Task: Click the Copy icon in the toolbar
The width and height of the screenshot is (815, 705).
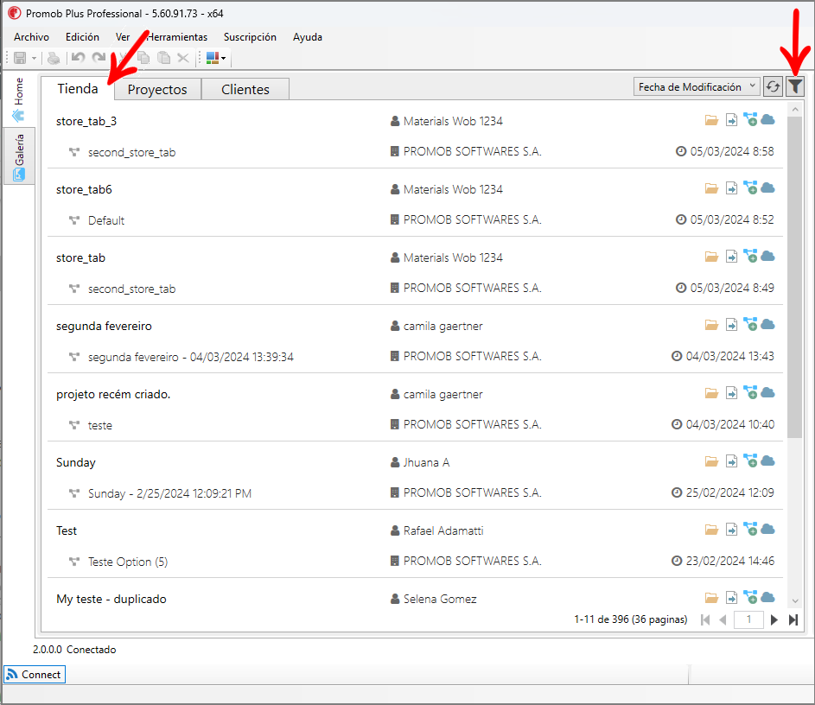Action: coord(143,58)
